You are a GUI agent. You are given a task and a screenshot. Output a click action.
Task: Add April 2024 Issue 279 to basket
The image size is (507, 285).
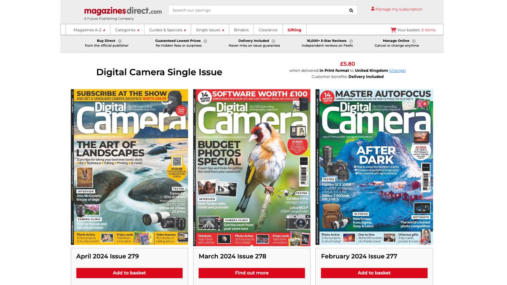[x=129, y=273]
